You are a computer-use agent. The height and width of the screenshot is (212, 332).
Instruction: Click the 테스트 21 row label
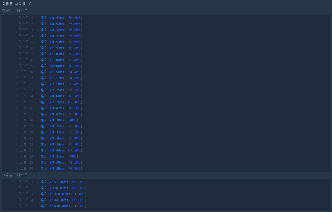point(25,138)
